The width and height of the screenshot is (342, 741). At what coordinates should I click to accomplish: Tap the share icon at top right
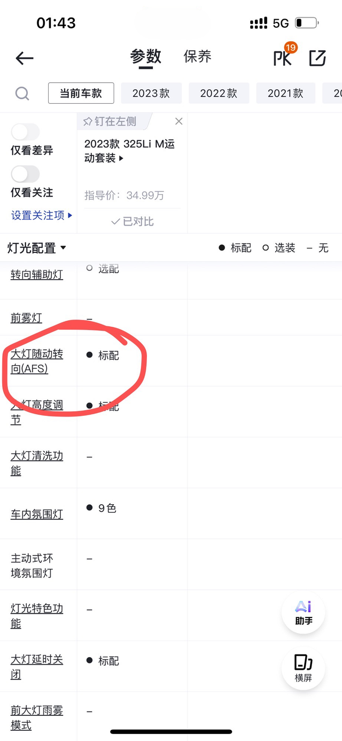tap(317, 58)
